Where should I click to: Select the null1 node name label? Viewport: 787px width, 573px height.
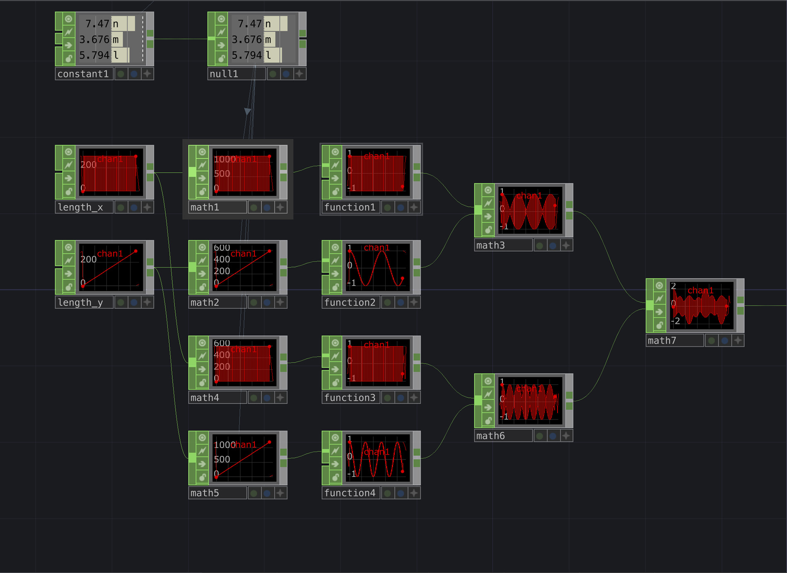[x=237, y=74]
